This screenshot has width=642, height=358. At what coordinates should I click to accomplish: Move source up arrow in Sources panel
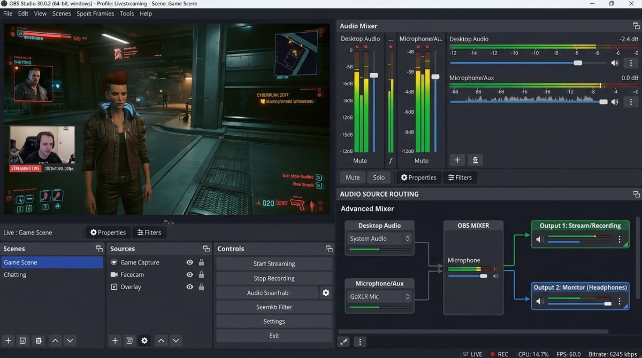(161, 340)
